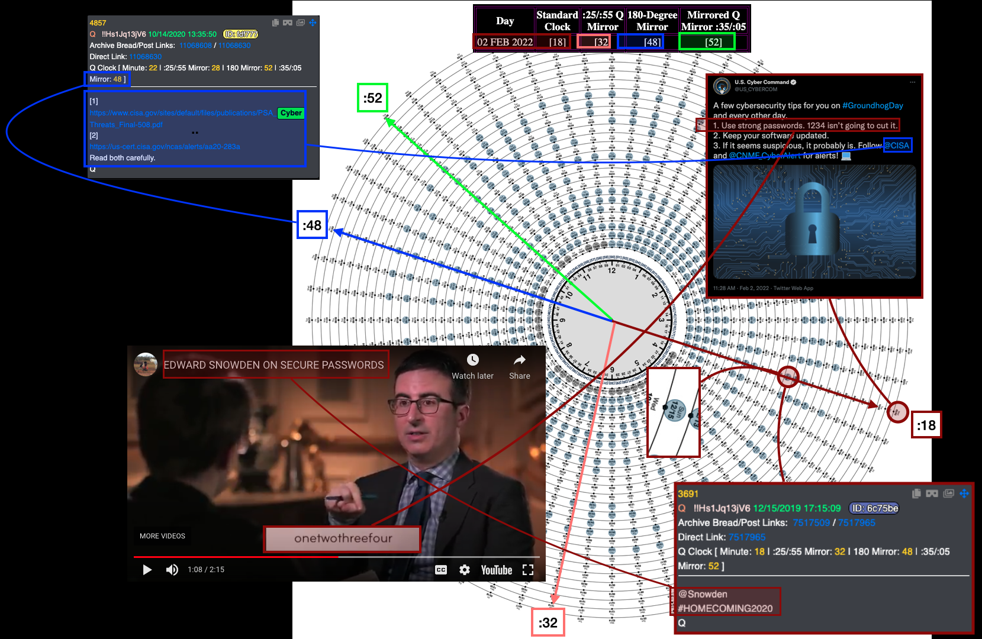Open archive bread link 11068608
Screen dimensions: 982x639
(195, 46)
